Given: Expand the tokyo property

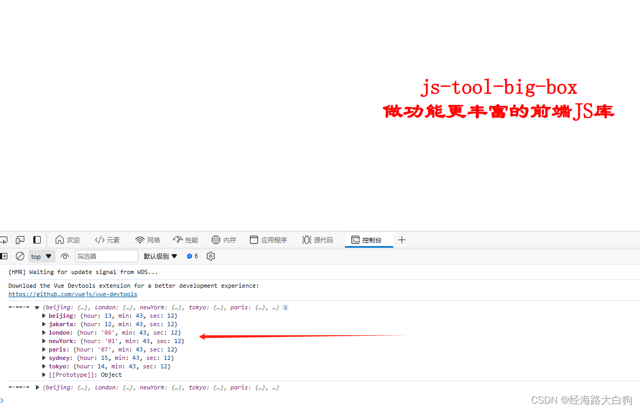Looking at the screenshot, I should click(44, 366).
